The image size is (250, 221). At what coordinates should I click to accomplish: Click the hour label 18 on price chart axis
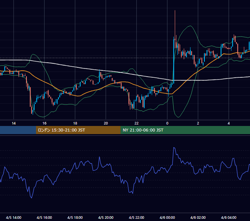75,123
